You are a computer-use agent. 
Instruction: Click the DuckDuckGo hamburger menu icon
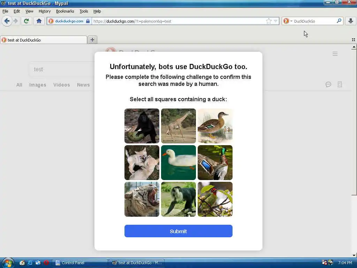(x=335, y=54)
